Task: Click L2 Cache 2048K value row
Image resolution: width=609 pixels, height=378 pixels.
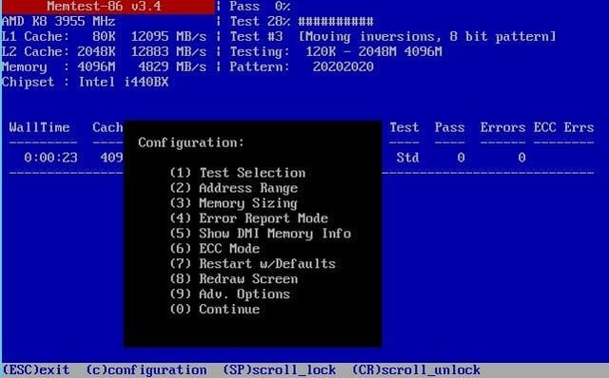Action: click(104, 51)
